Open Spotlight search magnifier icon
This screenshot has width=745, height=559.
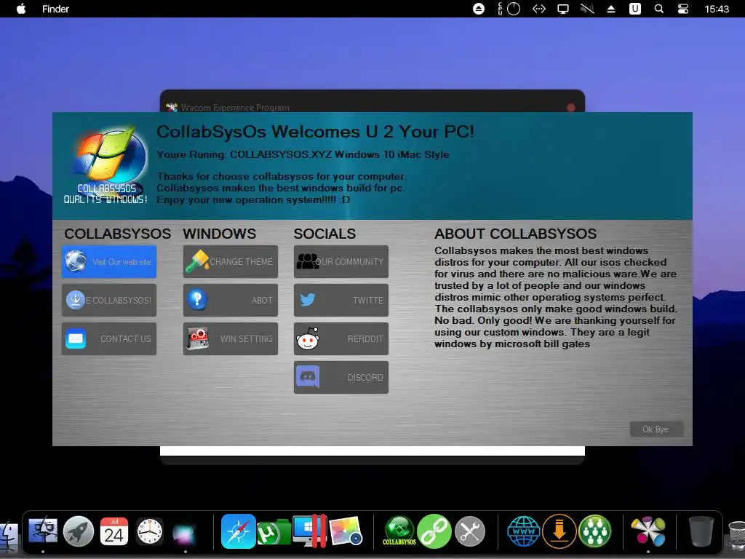pyautogui.click(x=659, y=9)
